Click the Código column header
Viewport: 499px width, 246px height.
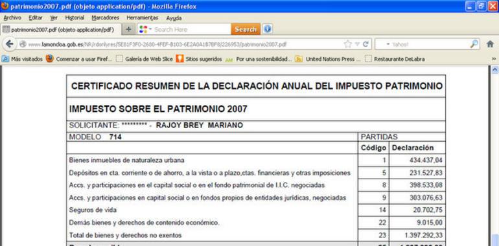click(374, 148)
